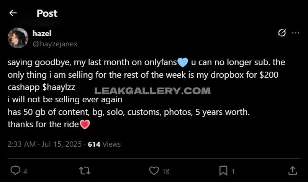Click the pink heart emoji after ride
The height and width of the screenshot is (182, 308).
[85, 124]
